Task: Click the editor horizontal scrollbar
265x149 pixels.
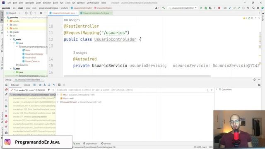Action: pos(137,76)
